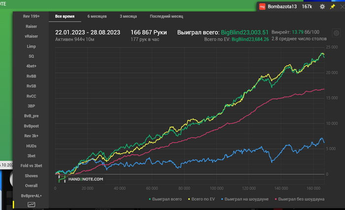
Task: Select vRaiser in sidebar
Action: [31, 36]
